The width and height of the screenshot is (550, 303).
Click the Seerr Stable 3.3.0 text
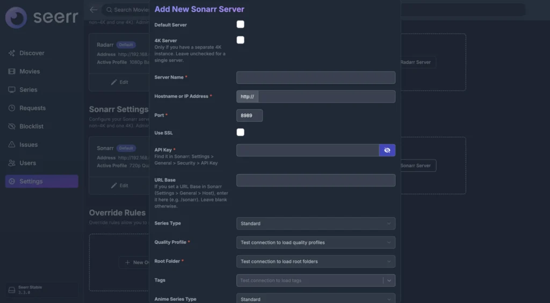(x=30, y=290)
